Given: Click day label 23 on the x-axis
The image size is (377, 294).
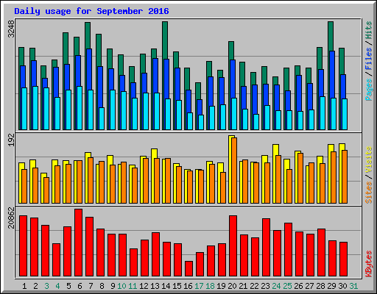Looking at the screenshot, I should pos(265,286).
